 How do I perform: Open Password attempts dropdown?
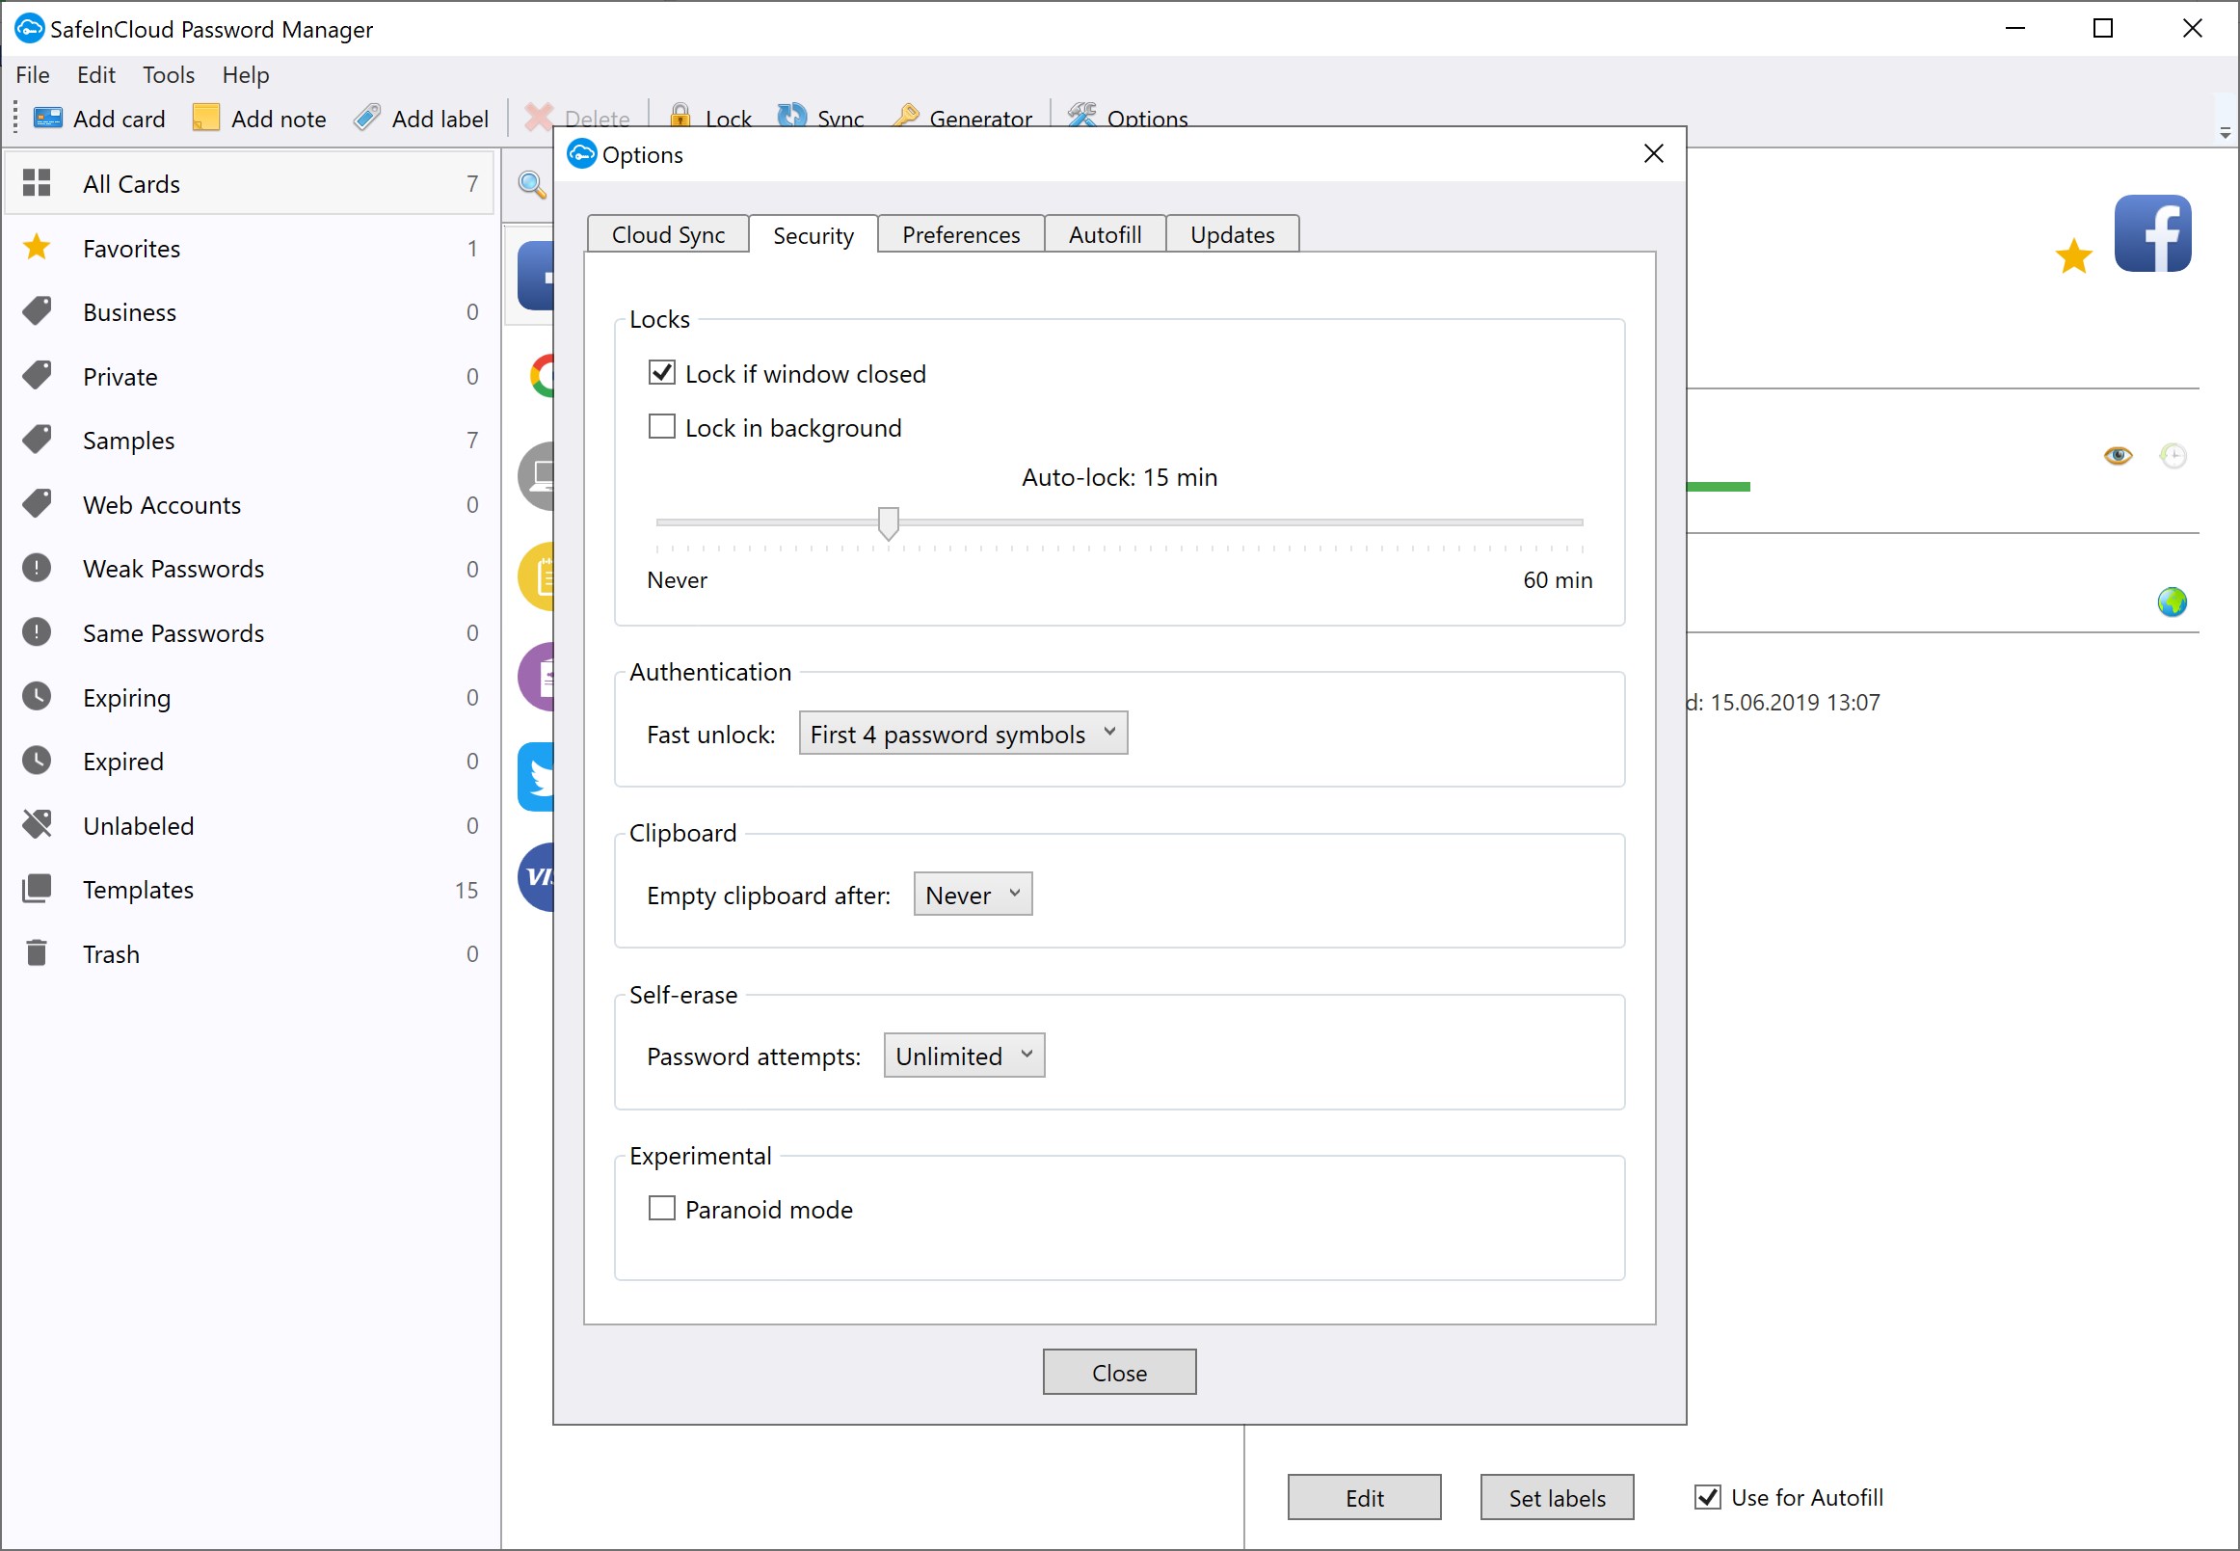pos(963,1056)
